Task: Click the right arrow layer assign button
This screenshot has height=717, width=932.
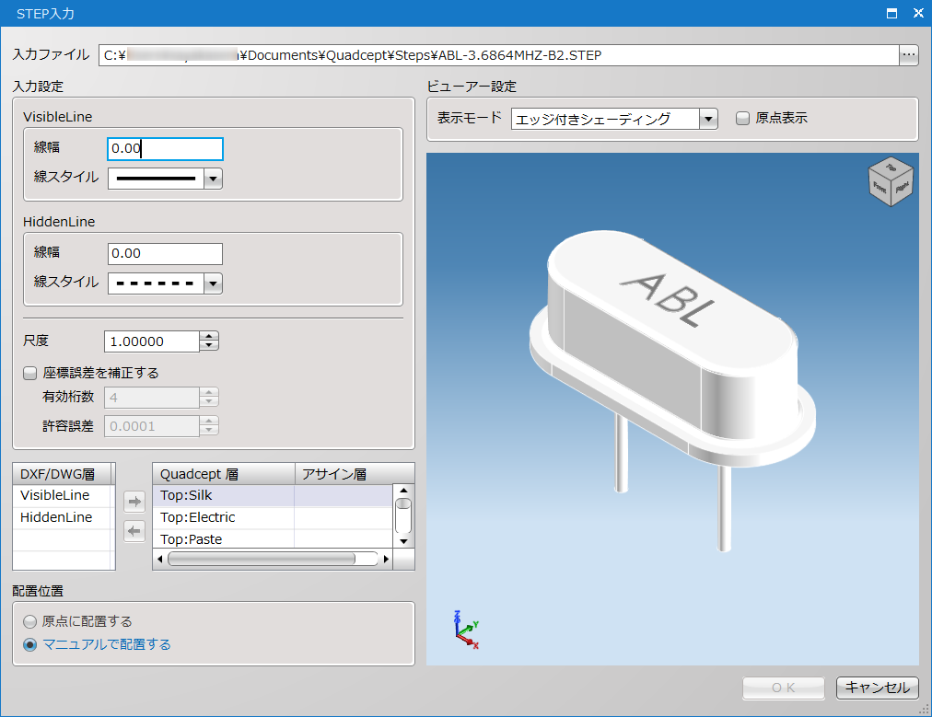Action: pyautogui.click(x=134, y=502)
